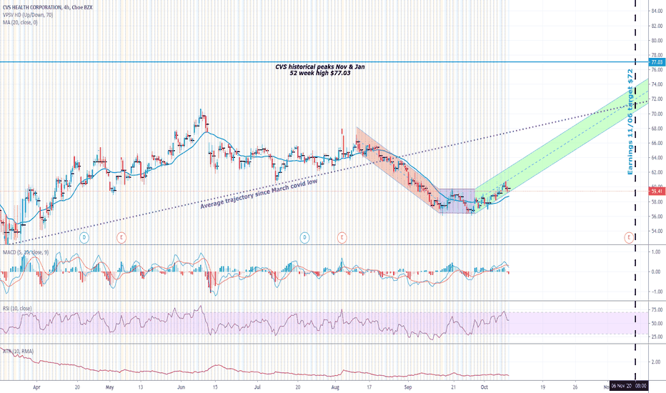
Task: Click the black dashed vertical earnings line
Action: click(635, 191)
